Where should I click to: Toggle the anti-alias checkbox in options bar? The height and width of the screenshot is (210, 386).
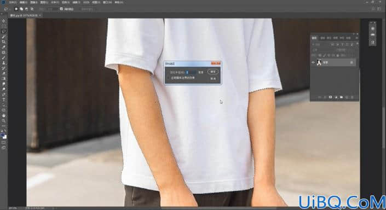(x=61, y=9)
